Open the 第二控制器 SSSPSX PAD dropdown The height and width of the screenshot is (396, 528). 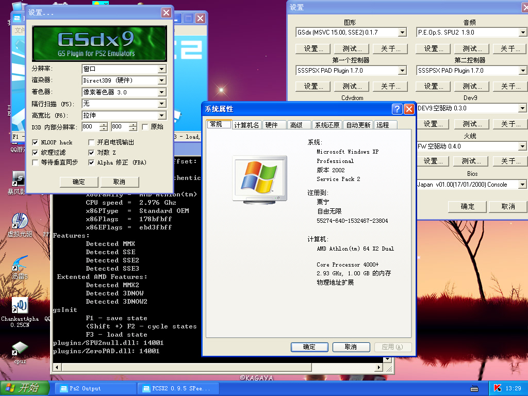coord(472,70)
